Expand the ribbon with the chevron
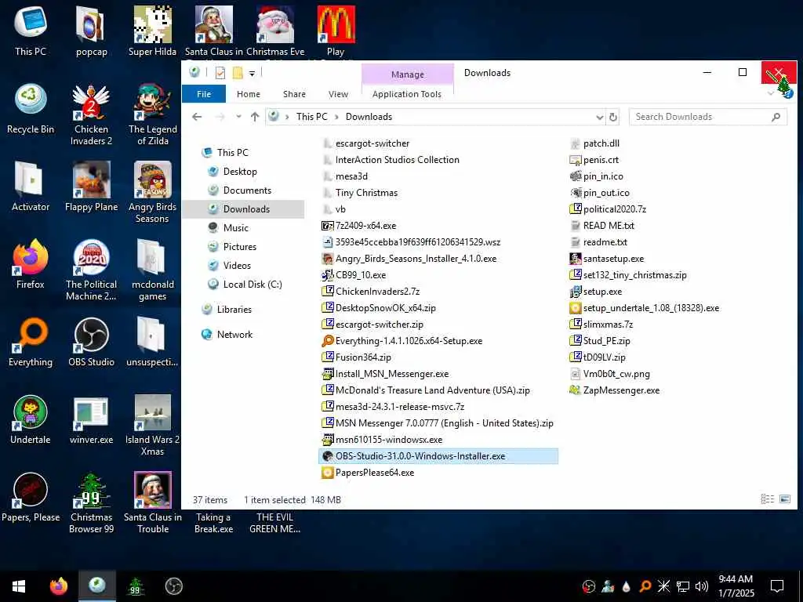The width and height of the screenshot is (803, 602). 770,94
